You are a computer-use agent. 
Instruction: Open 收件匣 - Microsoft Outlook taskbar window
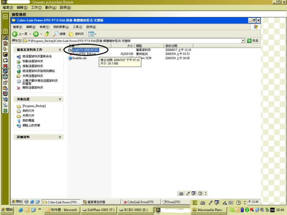[62, 210]
